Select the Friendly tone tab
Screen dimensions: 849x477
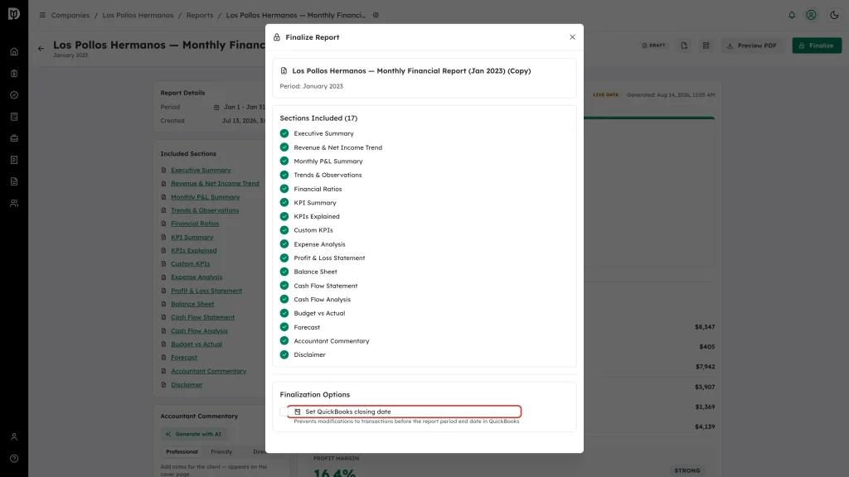click(x=221, y=451)
